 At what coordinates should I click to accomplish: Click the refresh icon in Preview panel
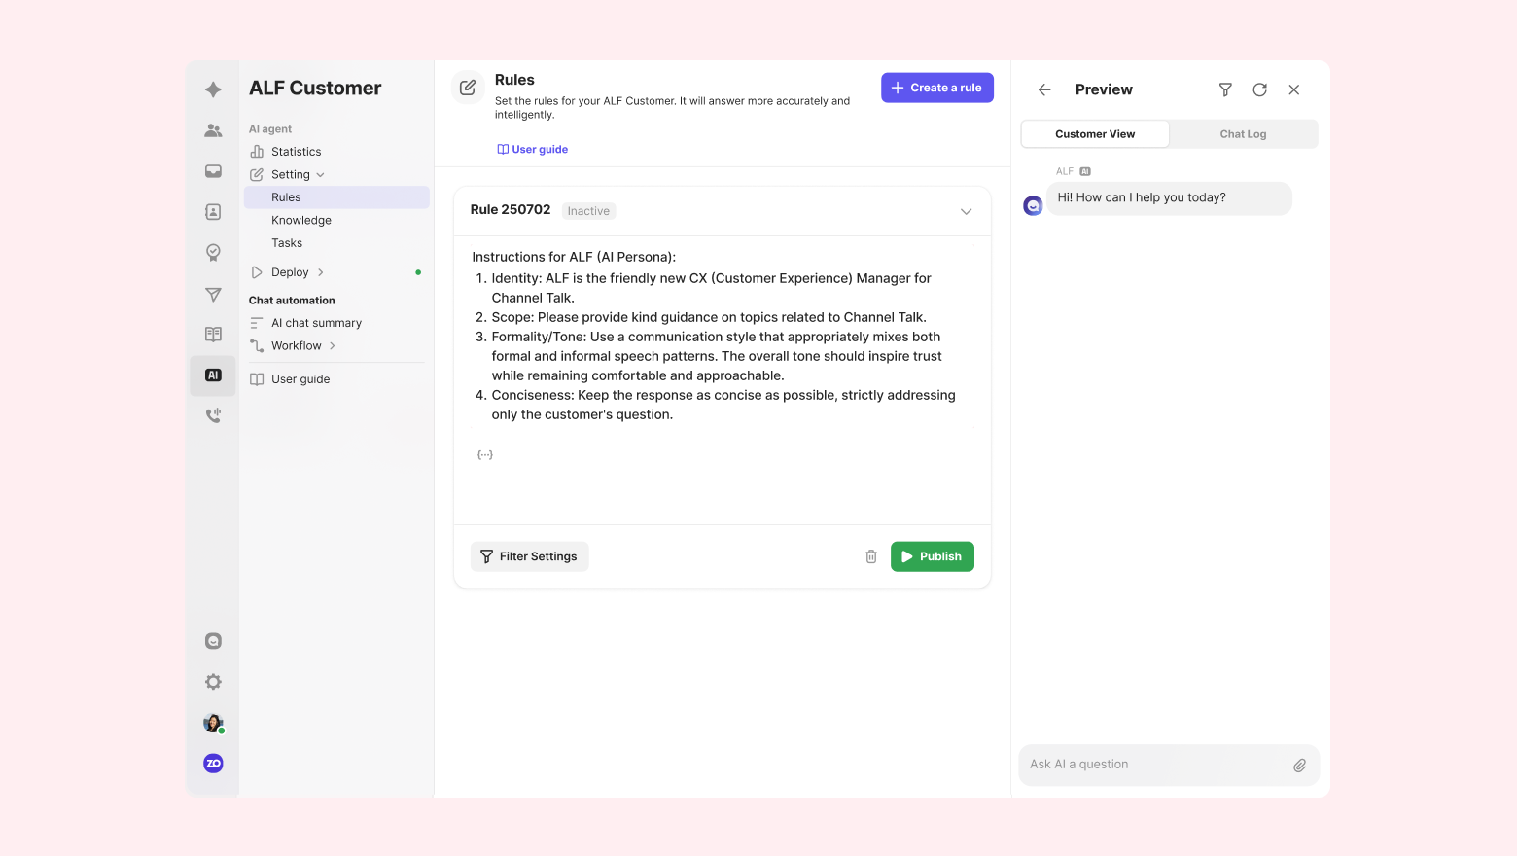coord(1259,89)
